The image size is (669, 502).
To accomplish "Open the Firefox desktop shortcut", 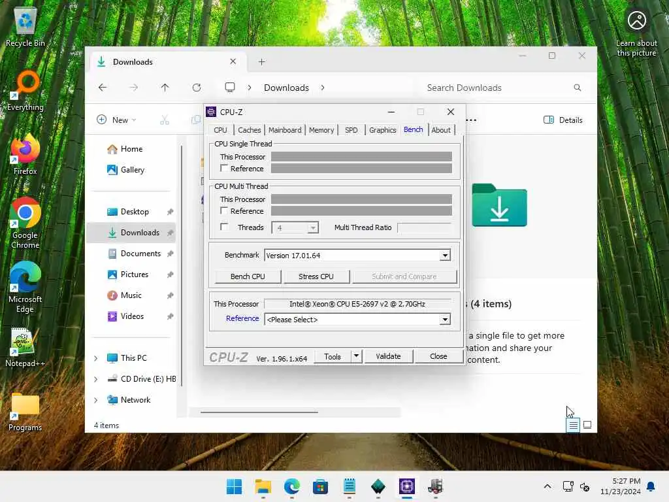I will click(25, 155).
